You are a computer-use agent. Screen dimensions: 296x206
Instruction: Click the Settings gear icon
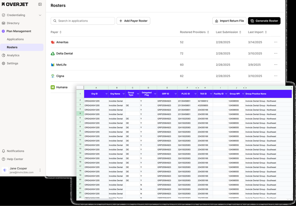[3, 63]
